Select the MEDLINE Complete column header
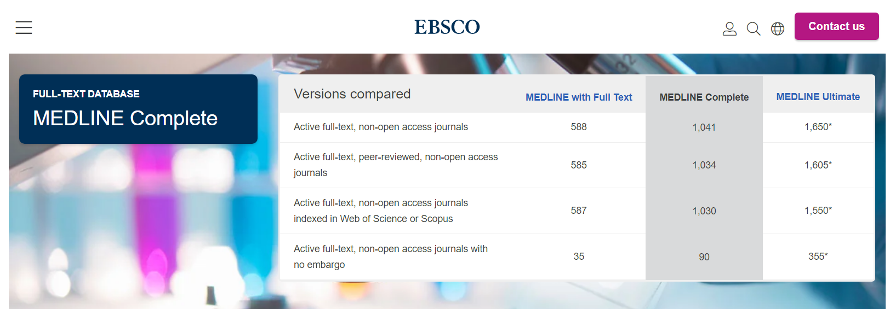 pos(704,97)
